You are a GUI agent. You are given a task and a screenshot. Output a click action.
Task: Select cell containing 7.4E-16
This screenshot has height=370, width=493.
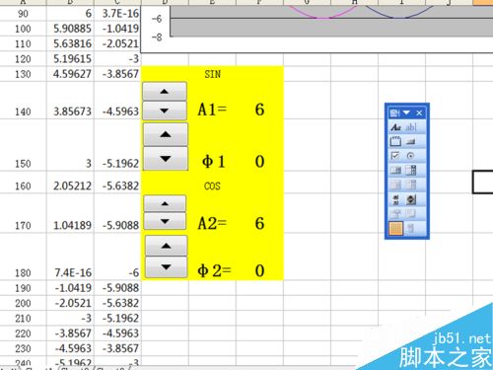pos(70,257)
